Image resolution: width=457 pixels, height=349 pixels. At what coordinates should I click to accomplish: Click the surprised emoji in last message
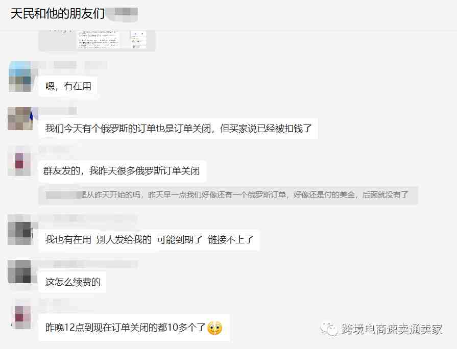point(214,328)
